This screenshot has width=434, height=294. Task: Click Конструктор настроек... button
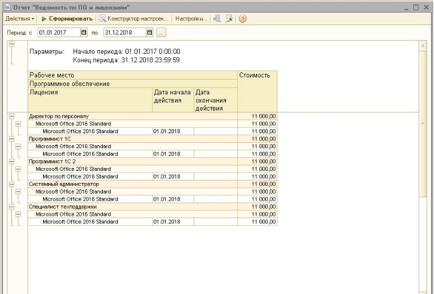[134, 19]
